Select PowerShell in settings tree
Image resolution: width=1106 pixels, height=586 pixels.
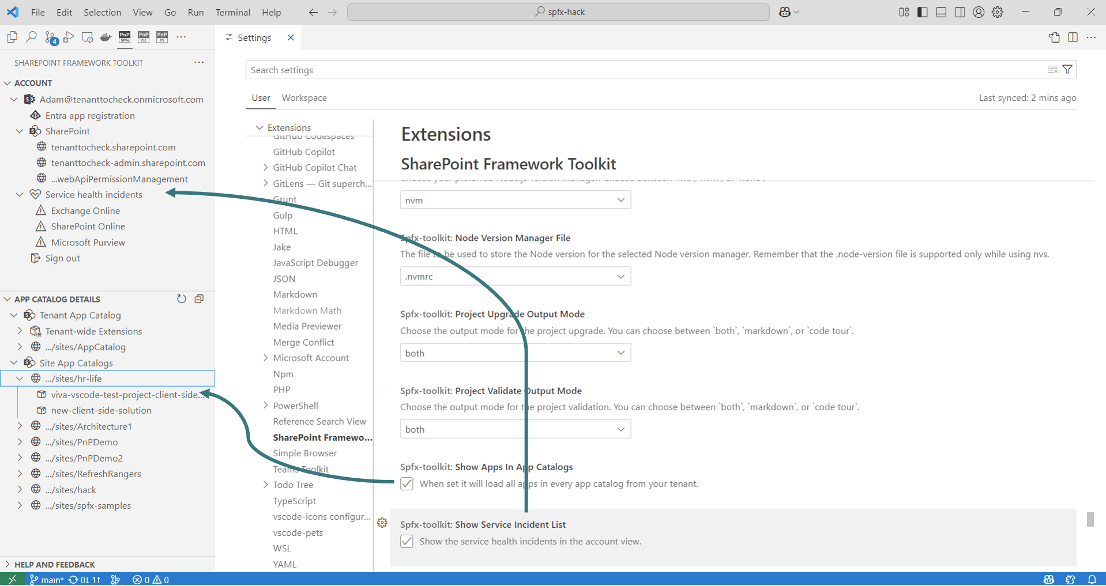click(295, 405)
